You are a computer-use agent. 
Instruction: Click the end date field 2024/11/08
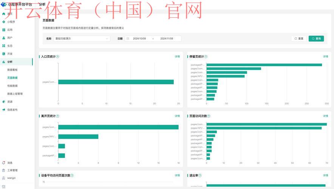167,39
